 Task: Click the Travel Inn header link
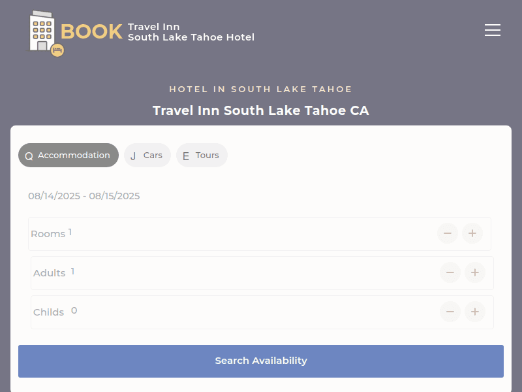[x=191, y=32]
